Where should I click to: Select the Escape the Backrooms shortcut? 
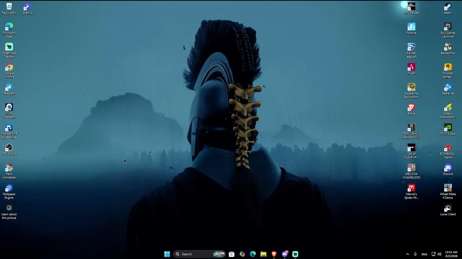(411, 91)
